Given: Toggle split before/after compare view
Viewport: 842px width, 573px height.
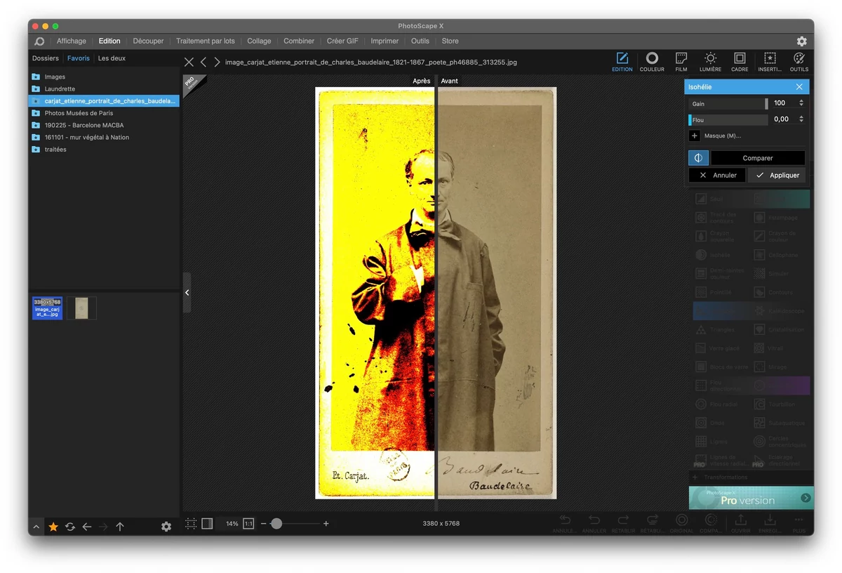Looking at the screenshot, I should (x=698, y=158).
